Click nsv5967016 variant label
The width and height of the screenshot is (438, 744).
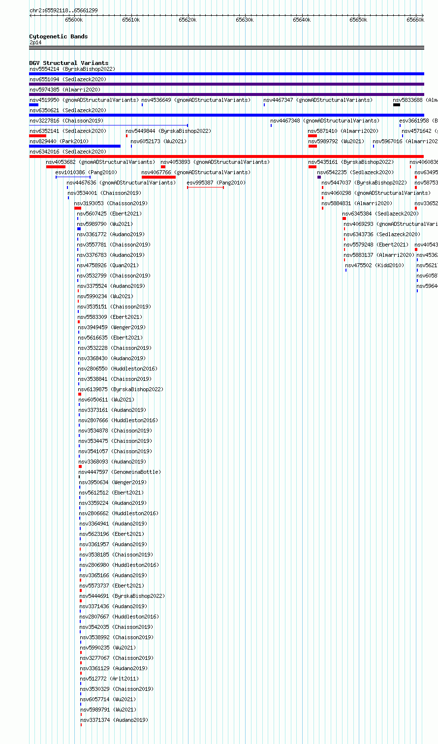point(405,142)
